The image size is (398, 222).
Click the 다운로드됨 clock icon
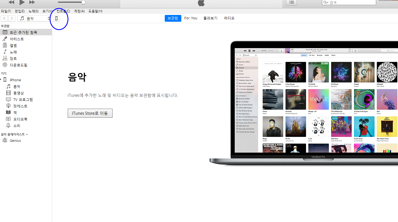click(5, 65)
